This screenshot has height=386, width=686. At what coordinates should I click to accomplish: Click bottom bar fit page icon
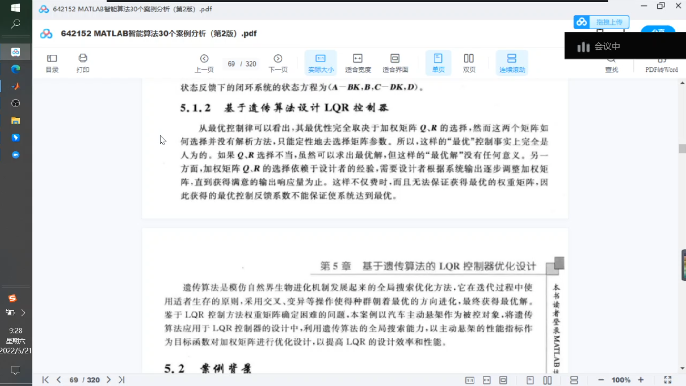(503, 380)
